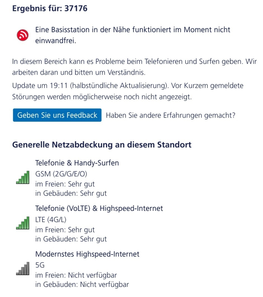Click the LTE green signal bars icon
The width and height of the screenshot is (263, 297).
(23, 223)
